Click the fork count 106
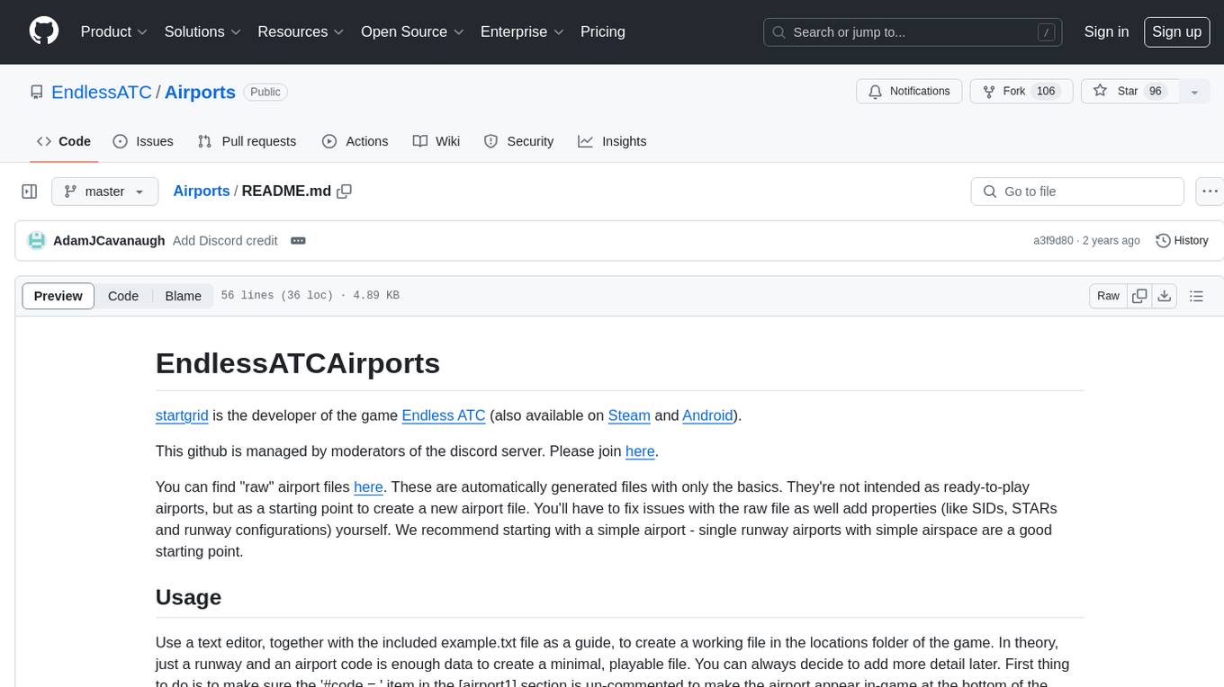 [x=1045, y=92]
